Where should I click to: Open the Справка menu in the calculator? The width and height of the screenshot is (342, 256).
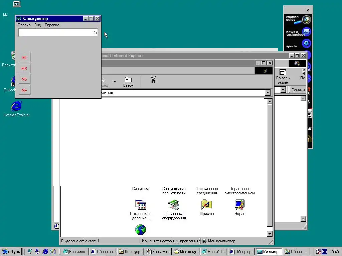52,25
